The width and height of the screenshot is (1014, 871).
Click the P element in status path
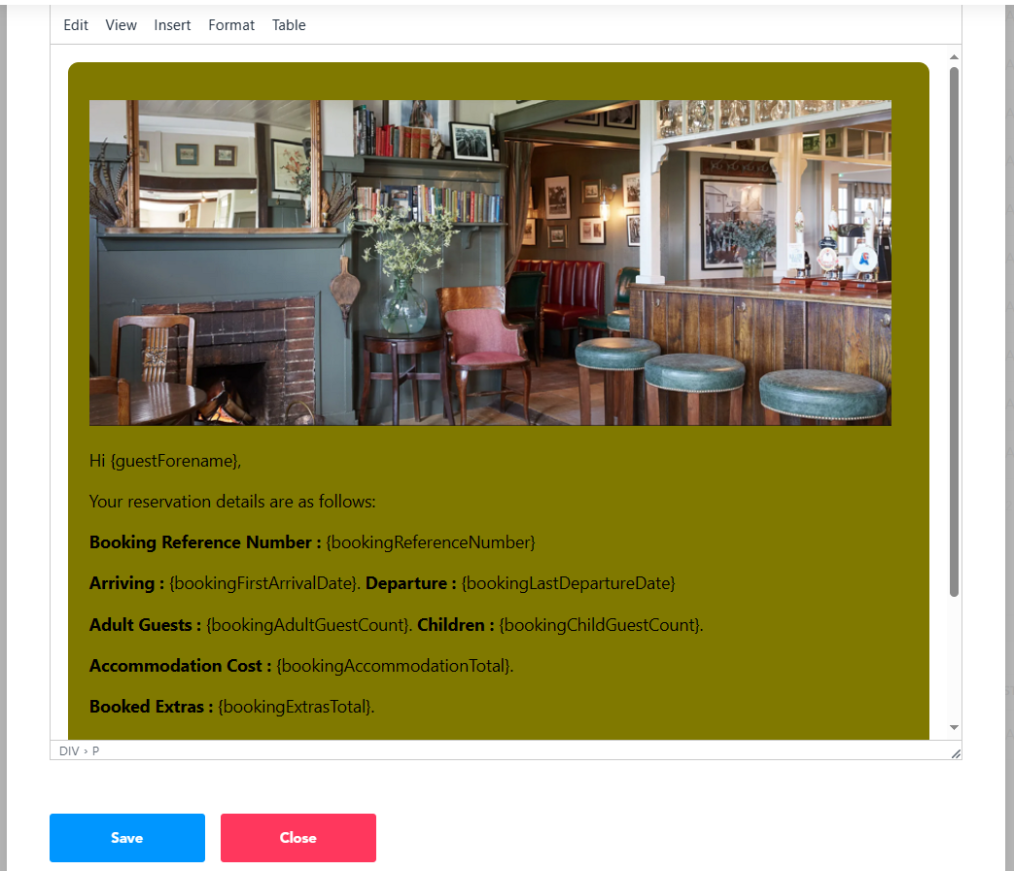tap(95, 750)
